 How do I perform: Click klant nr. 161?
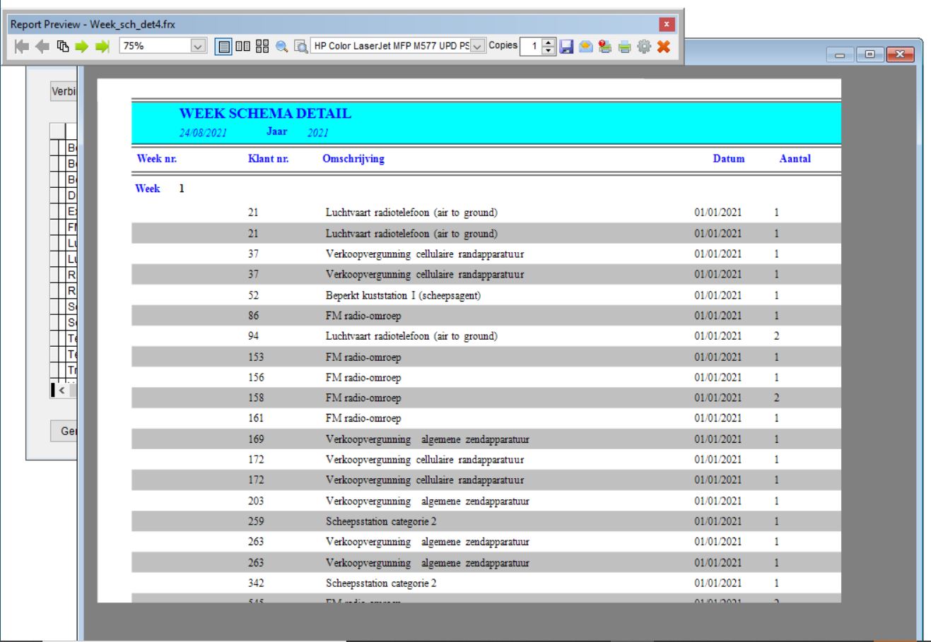click(256, 418)
